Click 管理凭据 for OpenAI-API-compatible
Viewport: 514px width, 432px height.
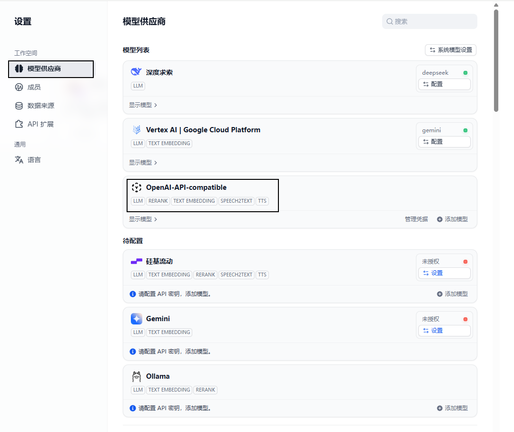click(416, 219)
